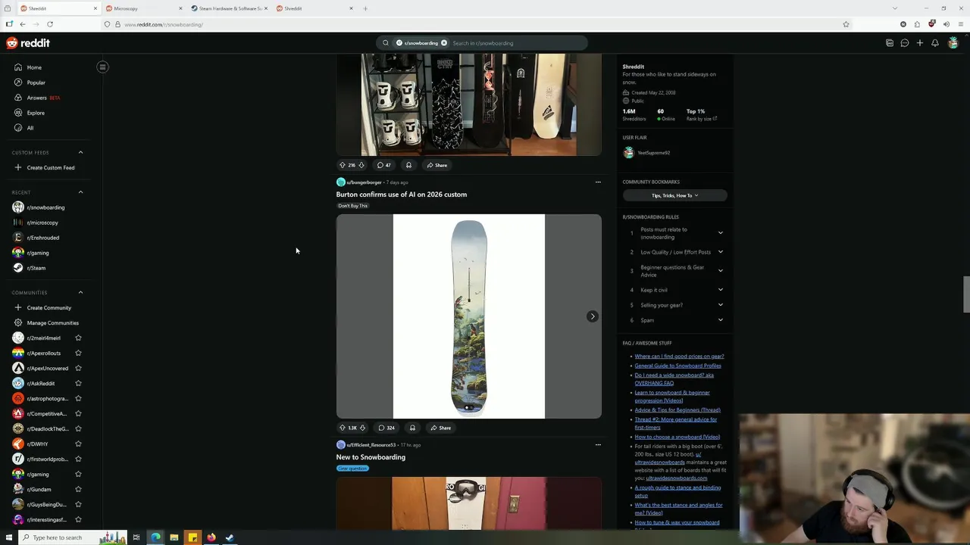Open Explore in sidebar
Image resolution: width=970 pixels, height=545 pixels.
(36, 113)
